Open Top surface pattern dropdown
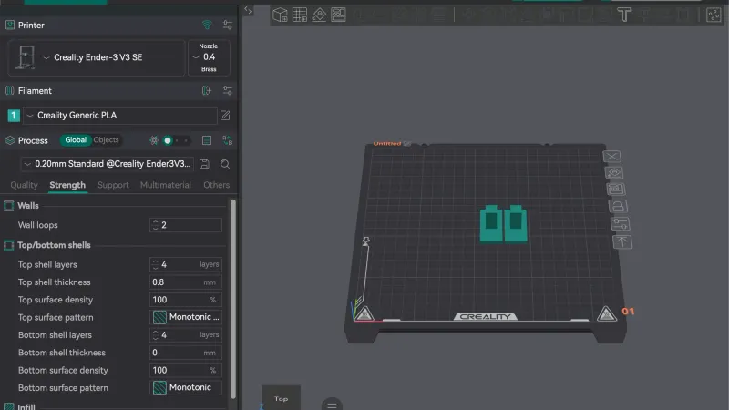729x410 pixels. 186,317
